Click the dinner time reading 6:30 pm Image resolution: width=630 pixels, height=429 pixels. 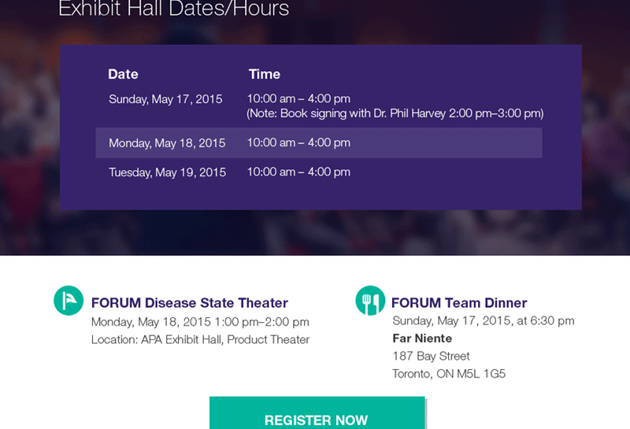point(483,321)
